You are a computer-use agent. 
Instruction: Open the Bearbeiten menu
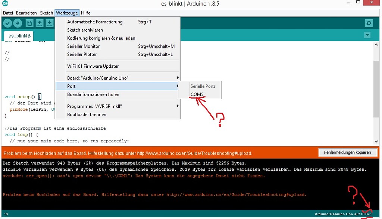point(26,13)
